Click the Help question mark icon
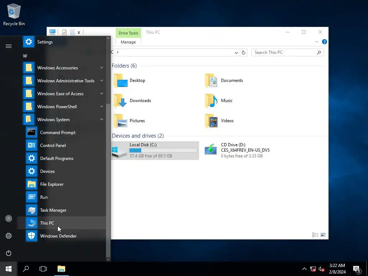The image size is (368, 276). (x=325, y=42)
